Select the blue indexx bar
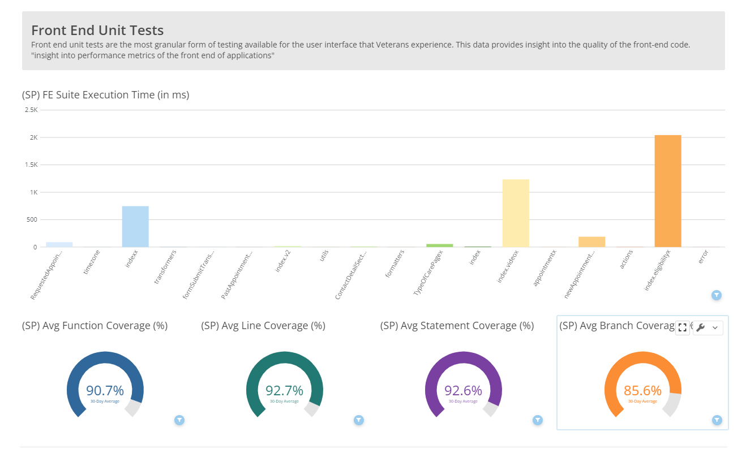The image size is (746, 462). coord(136,226)
